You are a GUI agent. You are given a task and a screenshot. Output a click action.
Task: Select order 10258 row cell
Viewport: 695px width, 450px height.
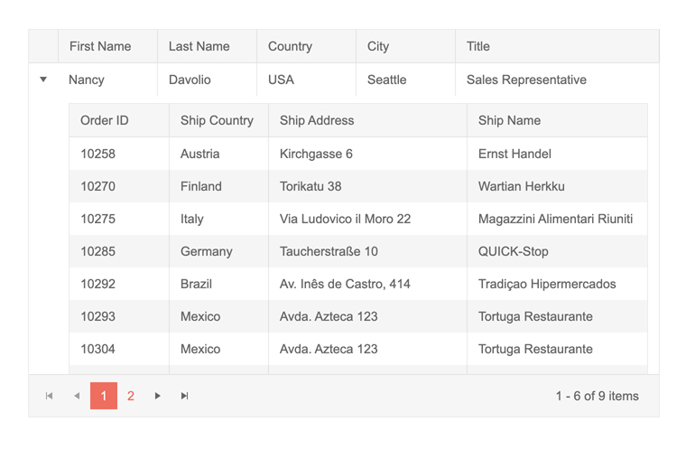click(98, 154)
